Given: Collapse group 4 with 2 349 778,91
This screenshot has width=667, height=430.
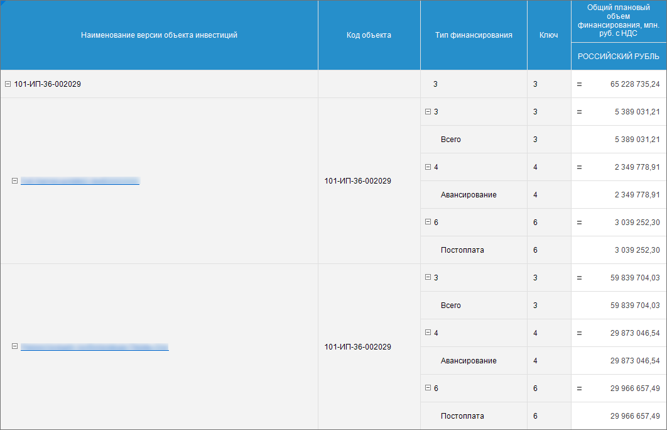Looking at the screenshot, I should point(428,167).
